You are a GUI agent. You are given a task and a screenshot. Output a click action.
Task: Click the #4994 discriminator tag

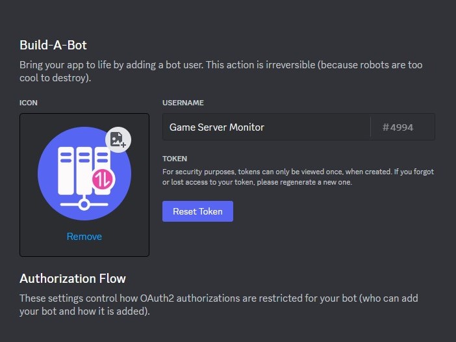(398, 127)
